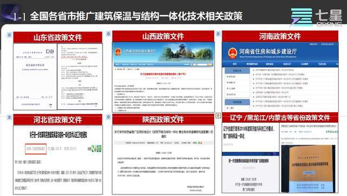The image size is (347, 196).
Task: Click the Qixing logo icon at top right
Action: pos(301,17)
